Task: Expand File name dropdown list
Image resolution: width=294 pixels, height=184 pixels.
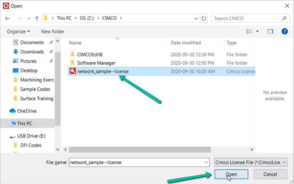Action: 206,162
